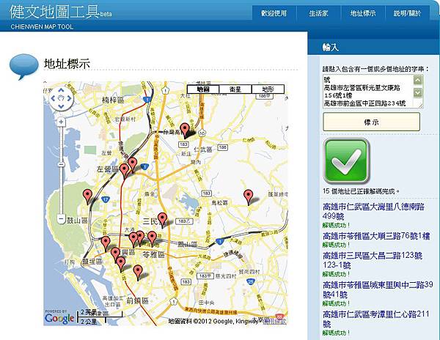Click the textarea scroll up arrow

[418, 81]
